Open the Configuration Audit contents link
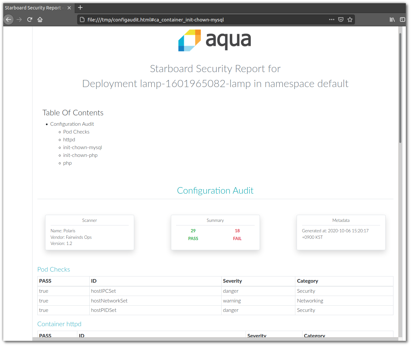The image size is (411, 346). pos(72,124)
